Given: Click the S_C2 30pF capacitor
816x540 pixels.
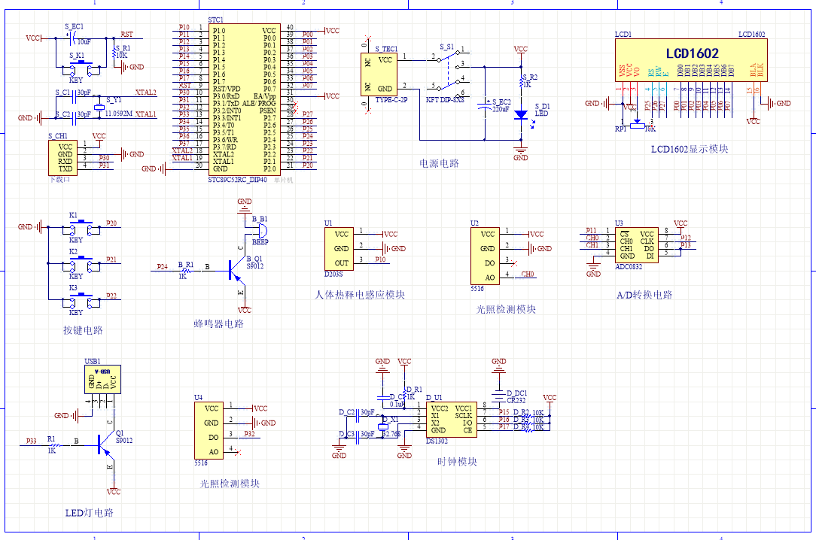Looking at the screenshot, I should [74, 118].
